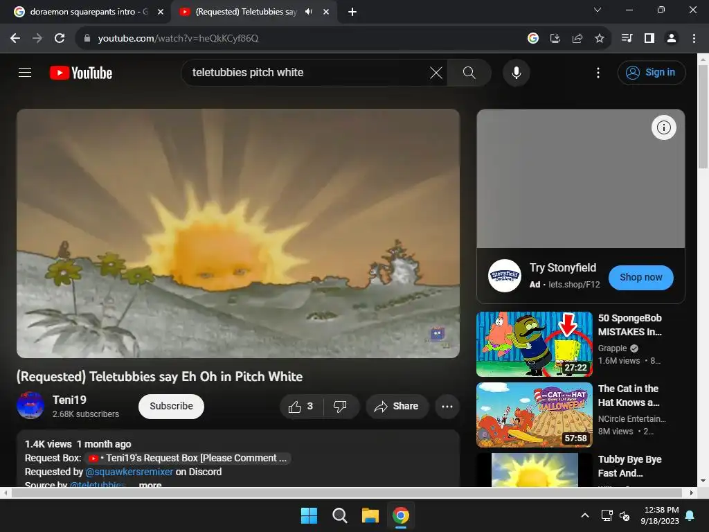The width and height of the screenshot is (709, 532).
Task: Click the Sign in button
Action: point(651,72)
